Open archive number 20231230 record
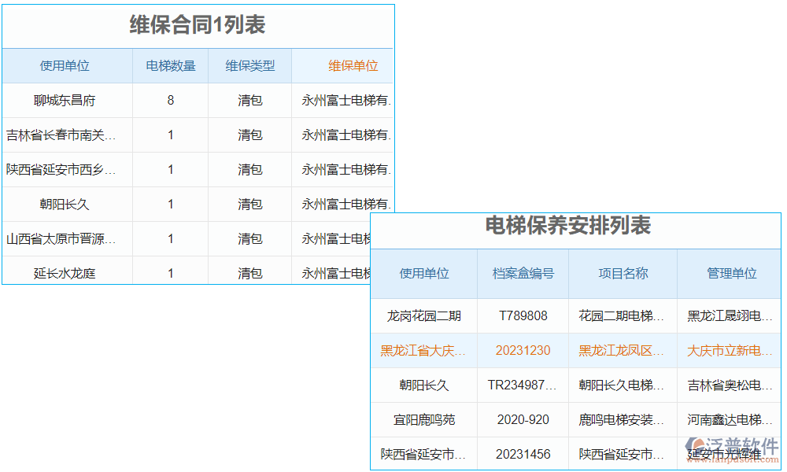This screenshot has height=472, width=787. coord(523,350)
